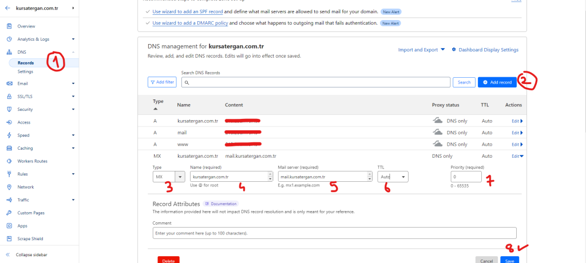586x263 pixels.
Task: Click the magnifier icon in the DNS search box
Action: pos(187,82)
